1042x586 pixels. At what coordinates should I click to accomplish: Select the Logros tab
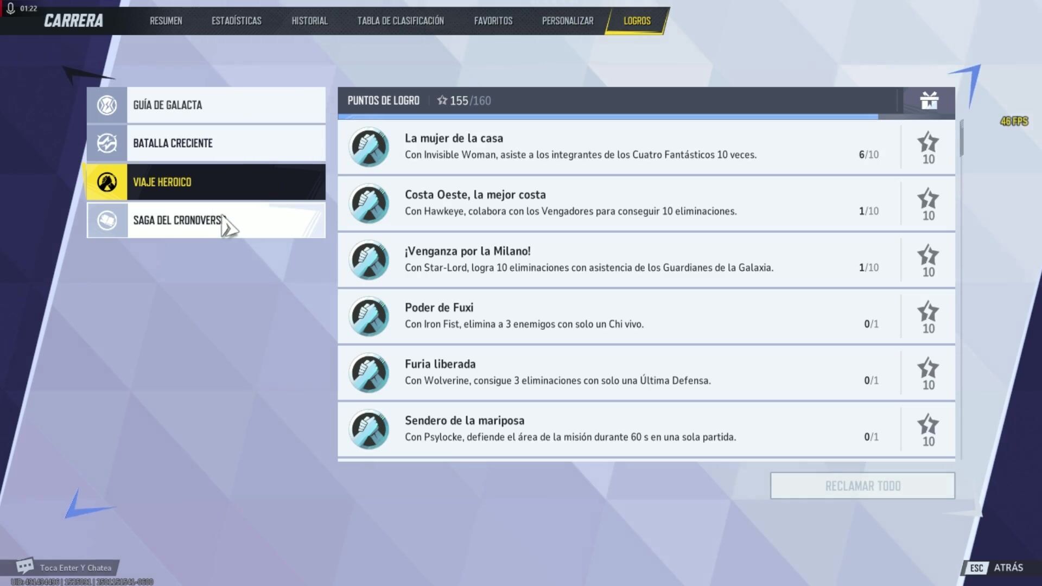click(x=637, y=21)
